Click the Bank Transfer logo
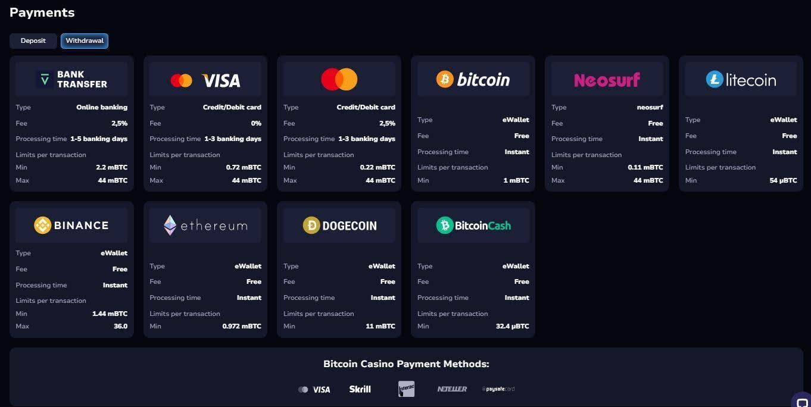Image resolution: width=811 pixels, height=407 pixels. pos(71,79)
